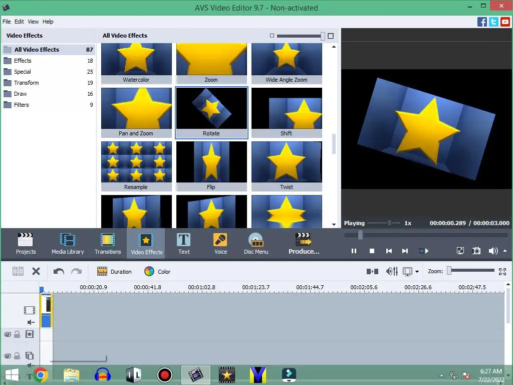The height and width of the screenshot is (385, 513).
Task: Select the Special category folder
Action: pos(49,72)
